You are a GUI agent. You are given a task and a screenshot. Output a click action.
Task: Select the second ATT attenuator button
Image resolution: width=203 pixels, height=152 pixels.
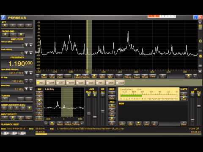(13, 26)
